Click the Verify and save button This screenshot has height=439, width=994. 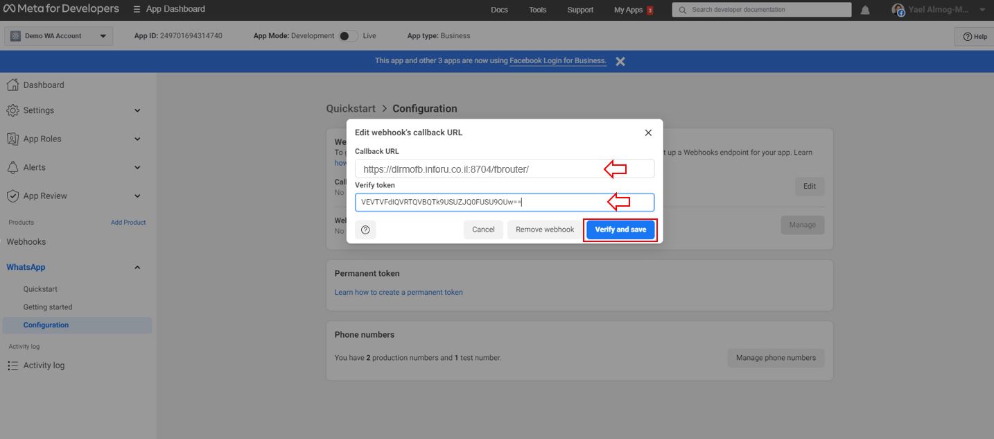(x=620, y=230)
